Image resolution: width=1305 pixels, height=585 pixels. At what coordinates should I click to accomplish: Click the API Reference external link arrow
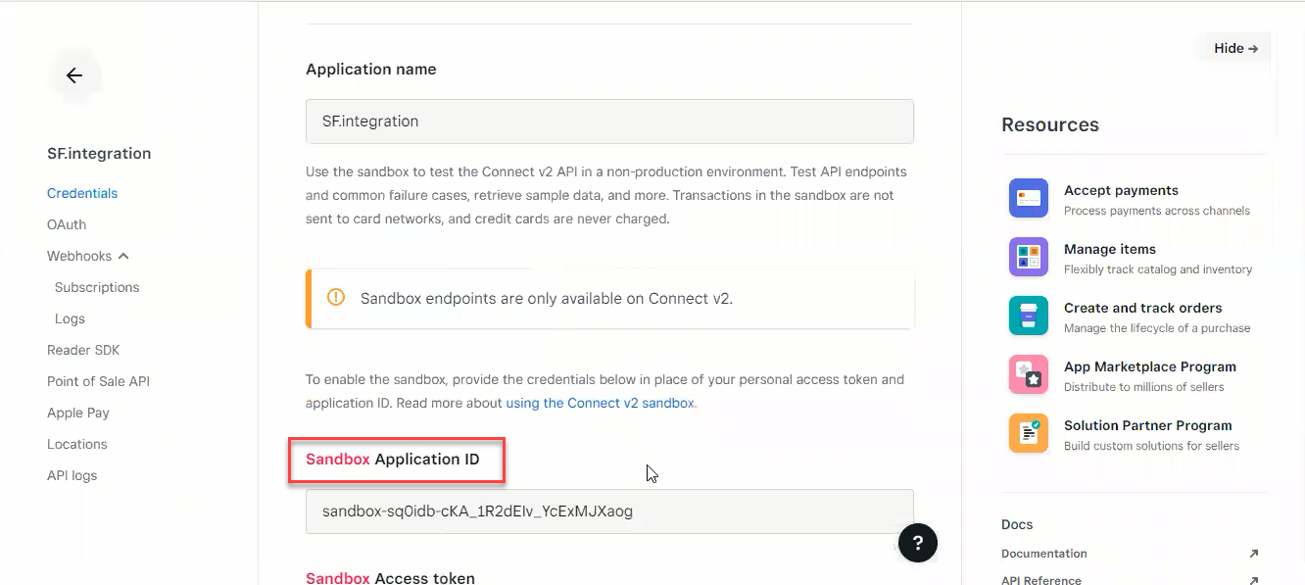[1254, 580]
